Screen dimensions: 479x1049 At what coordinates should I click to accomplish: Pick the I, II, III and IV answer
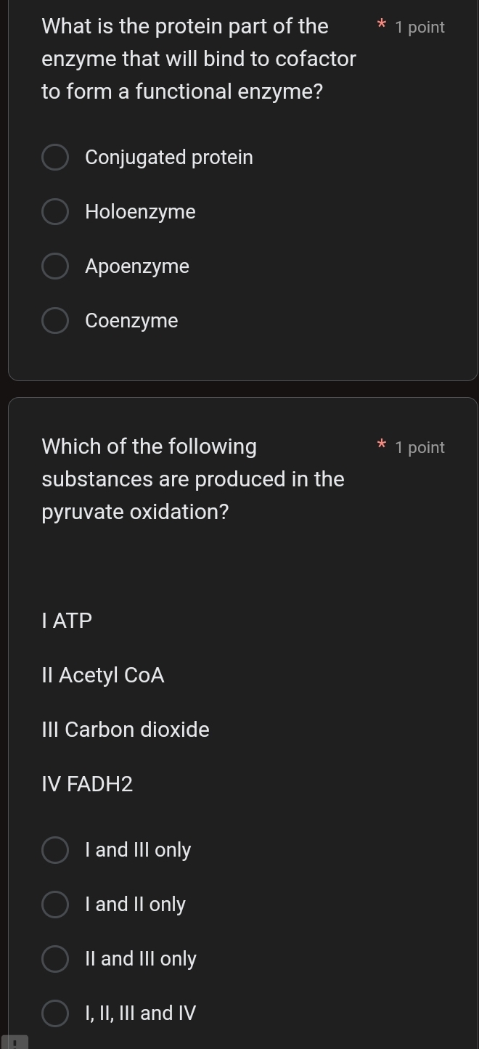coord(55,1013)
